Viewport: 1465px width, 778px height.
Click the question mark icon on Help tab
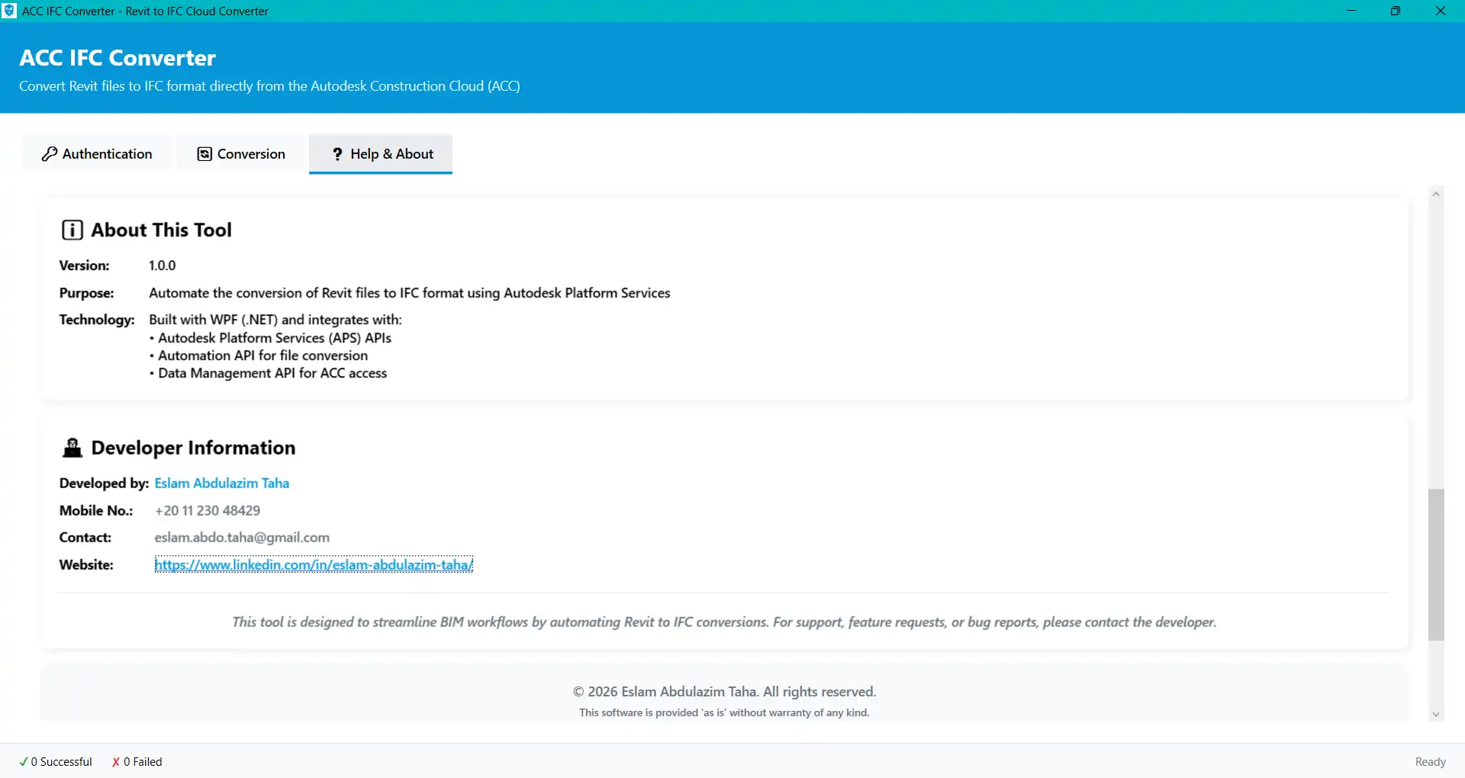click(336, 153)
